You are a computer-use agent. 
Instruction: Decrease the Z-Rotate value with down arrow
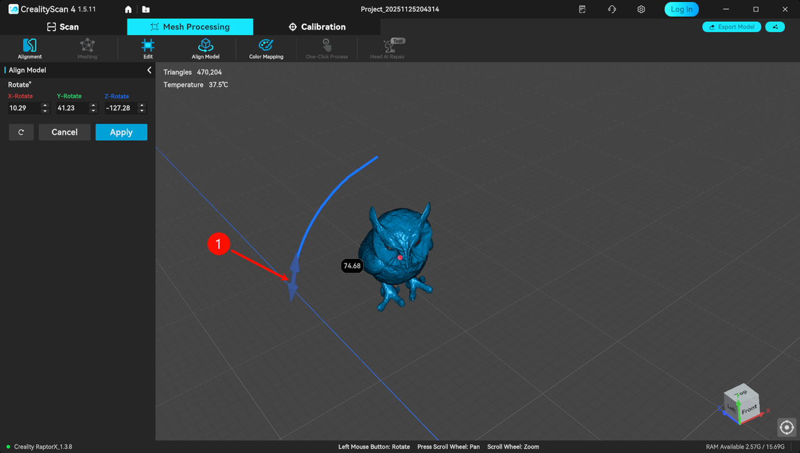142,111
